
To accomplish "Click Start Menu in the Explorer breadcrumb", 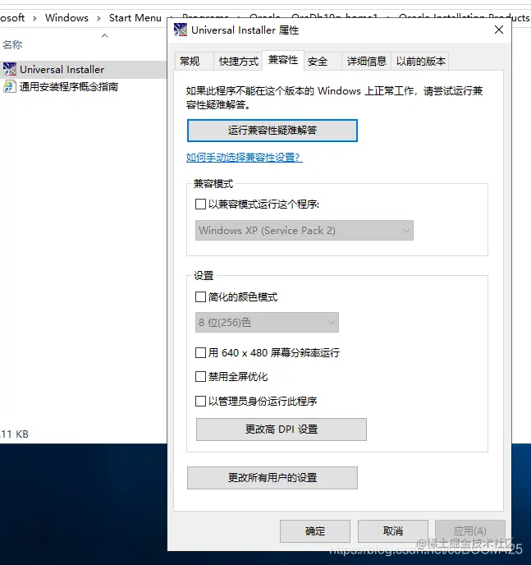I will [x=135, y=18].
